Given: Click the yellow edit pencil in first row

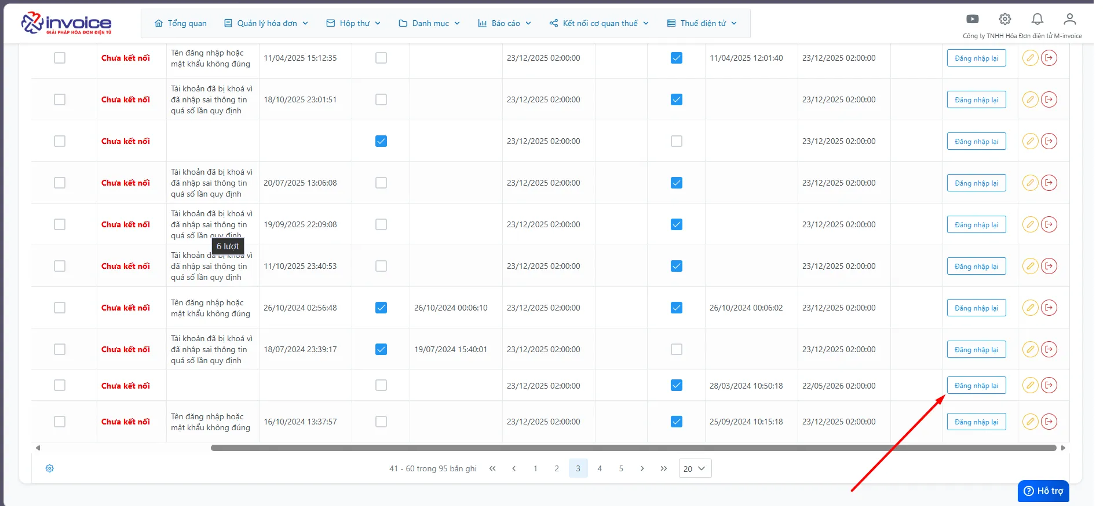Looking at the screenshot, I should (x=1030, y=58).
